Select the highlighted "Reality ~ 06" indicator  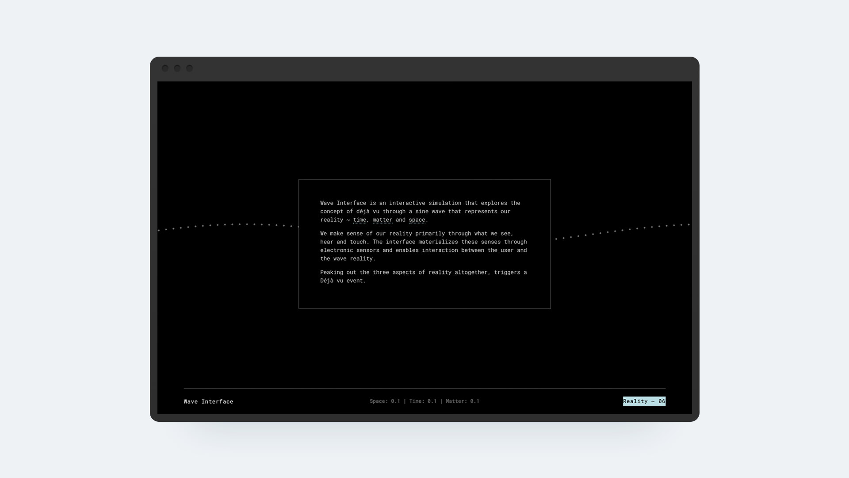(x=644, y=401)
